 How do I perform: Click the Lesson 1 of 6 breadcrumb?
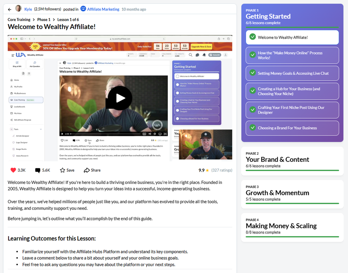(x=68, y=19)
